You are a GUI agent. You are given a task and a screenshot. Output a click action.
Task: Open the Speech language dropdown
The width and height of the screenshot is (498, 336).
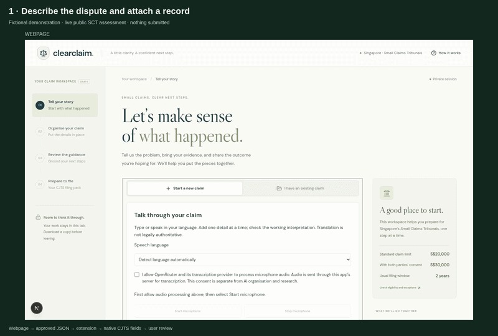pyautogui.click(x=243, y=259)
